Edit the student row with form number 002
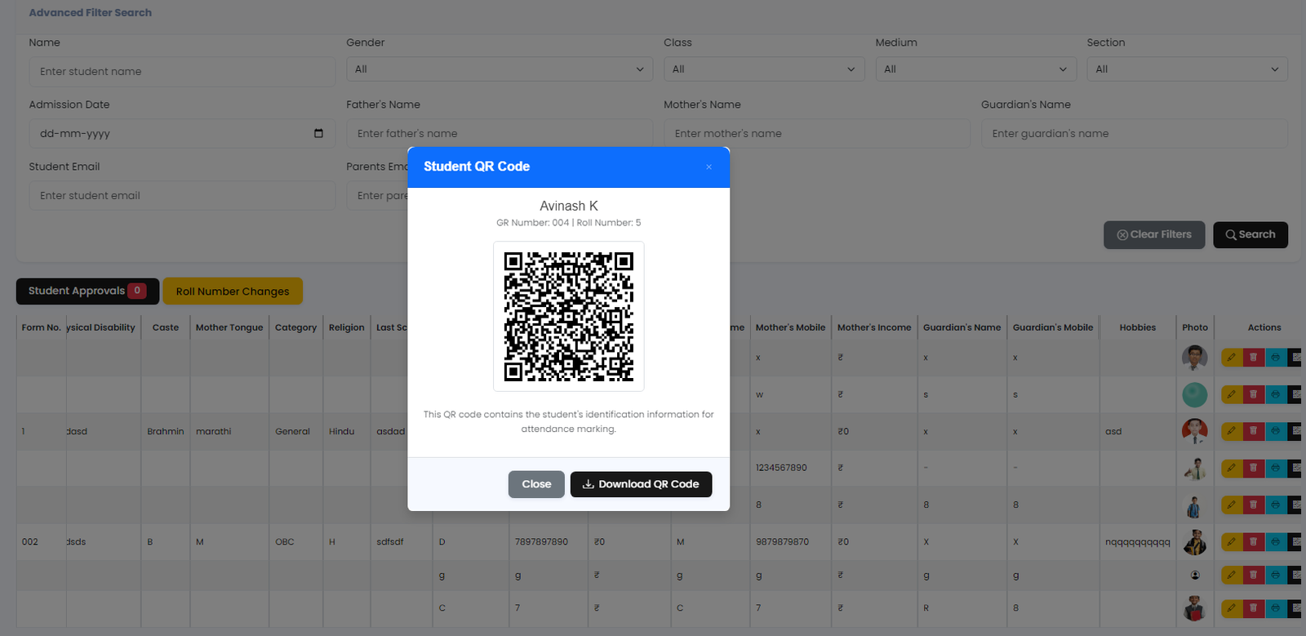This screenshot has width=1306, height=636. click(1232, 542)
